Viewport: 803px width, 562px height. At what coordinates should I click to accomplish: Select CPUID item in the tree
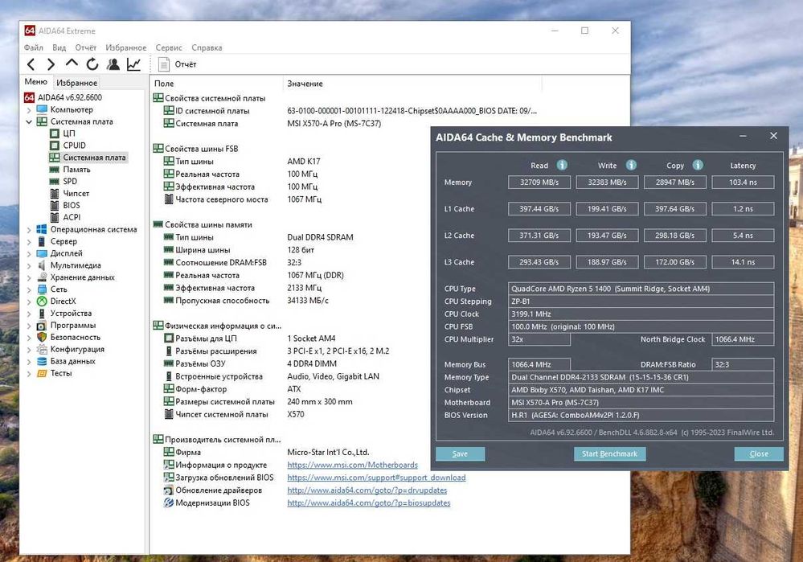tap(74, 146)
